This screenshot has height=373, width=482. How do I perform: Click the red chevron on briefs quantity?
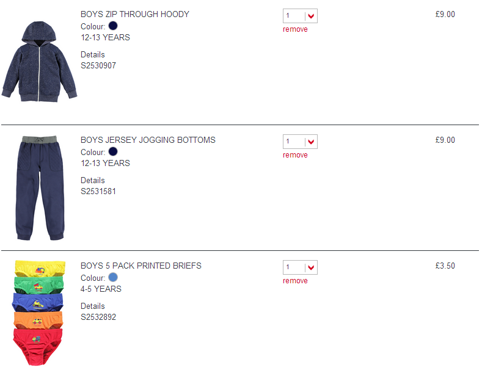tap(311, 267)
